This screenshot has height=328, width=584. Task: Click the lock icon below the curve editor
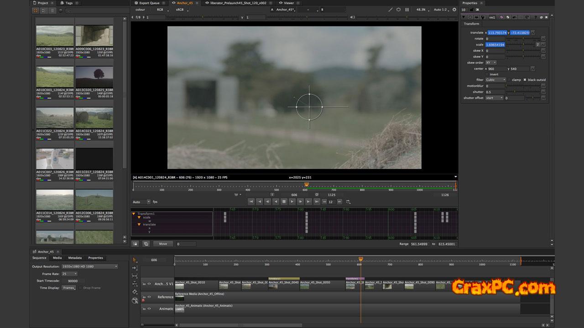point(136,244)
